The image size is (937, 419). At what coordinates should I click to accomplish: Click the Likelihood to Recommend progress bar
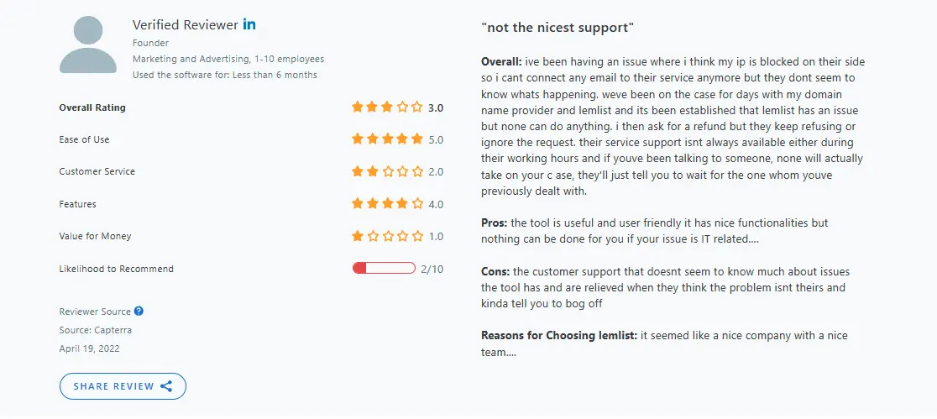(x=384, y=269)
